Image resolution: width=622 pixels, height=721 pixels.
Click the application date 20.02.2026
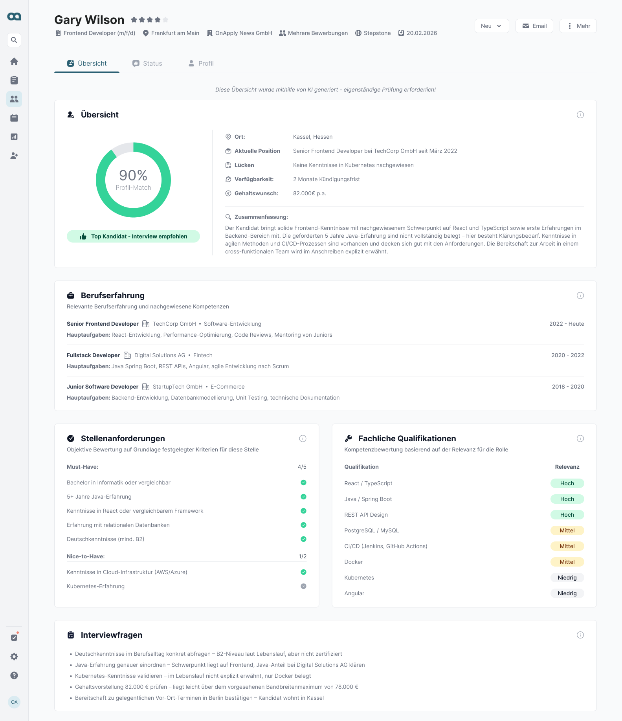[x=418, y=33]
